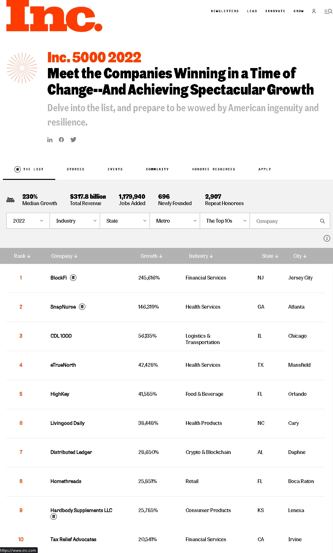Open the Community tab
Screen dimensions: 333x553
(x=157, y=169)
